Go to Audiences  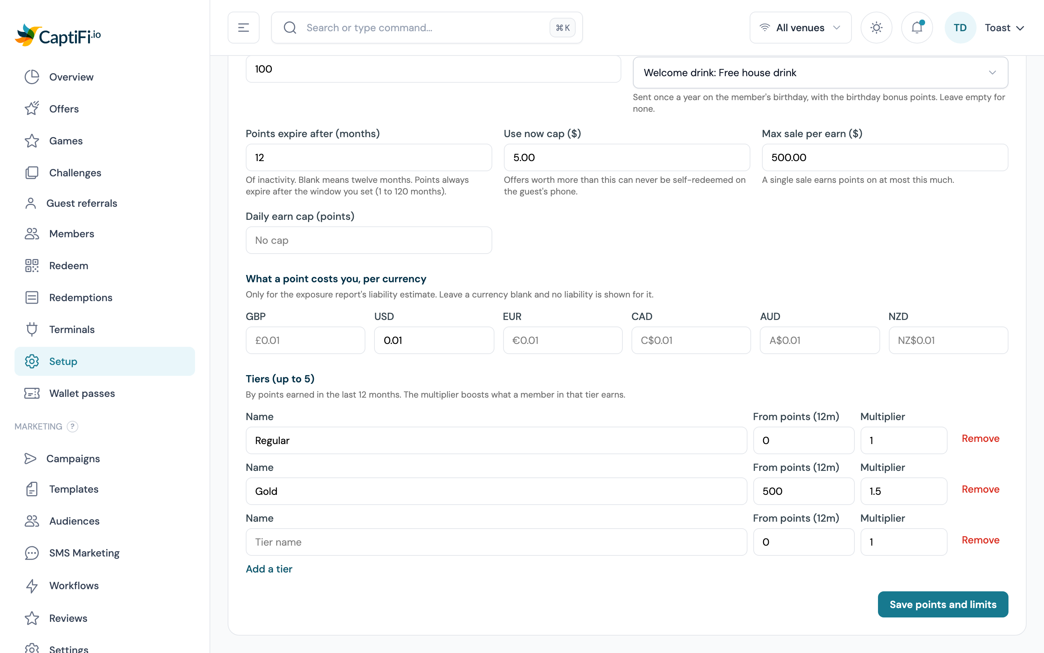(x=104, y=521)
